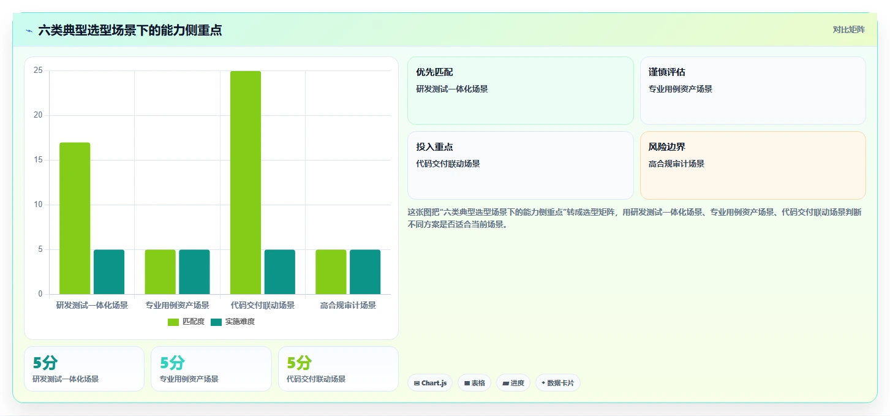This screenshot has width=890, height=416.
Task: Open the 风险边界 matrix card
Action: (753, 165)
